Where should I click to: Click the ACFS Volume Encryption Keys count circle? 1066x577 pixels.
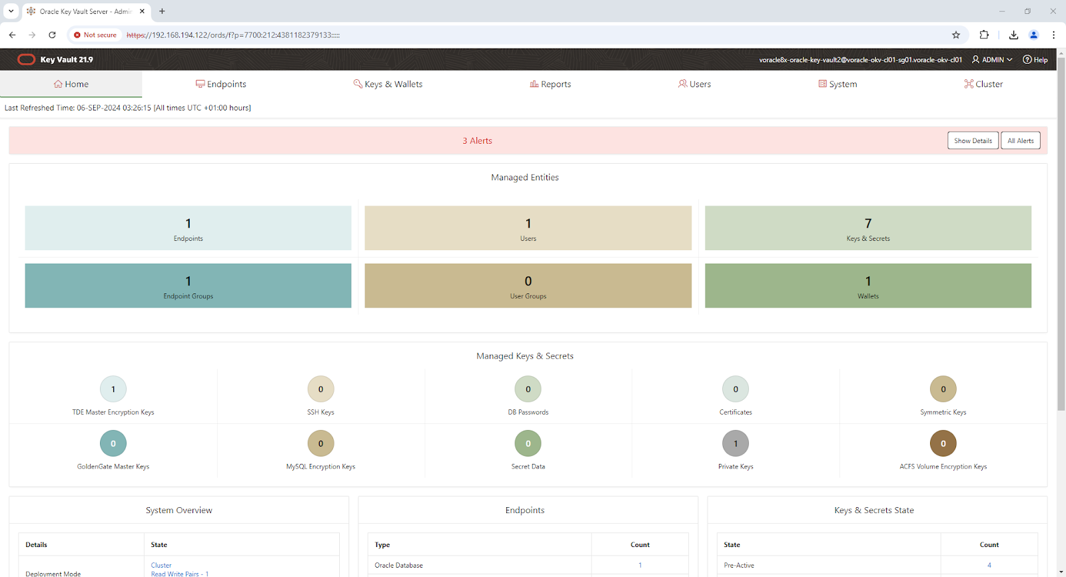(x=943, y=443)
